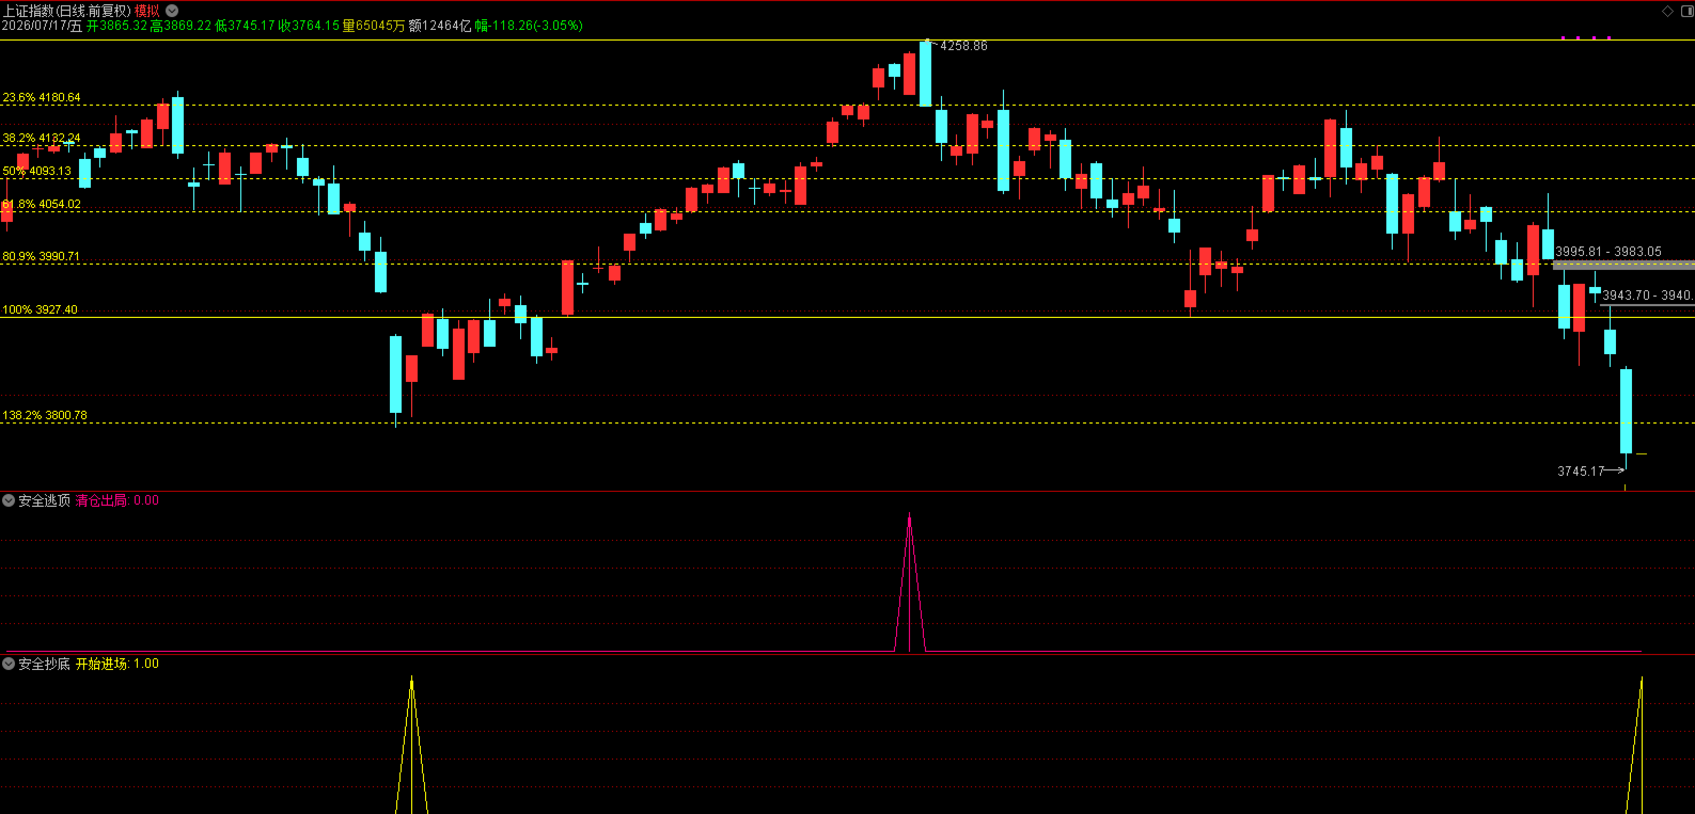Screen dimensions: 1695x814
Task: Click the gray gap band near 3995.81
Action: (x=1623, y=265)
